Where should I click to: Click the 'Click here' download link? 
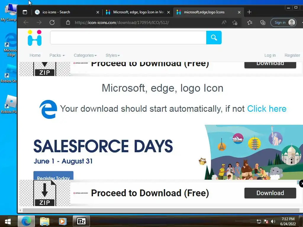click(x=267, y=109)
